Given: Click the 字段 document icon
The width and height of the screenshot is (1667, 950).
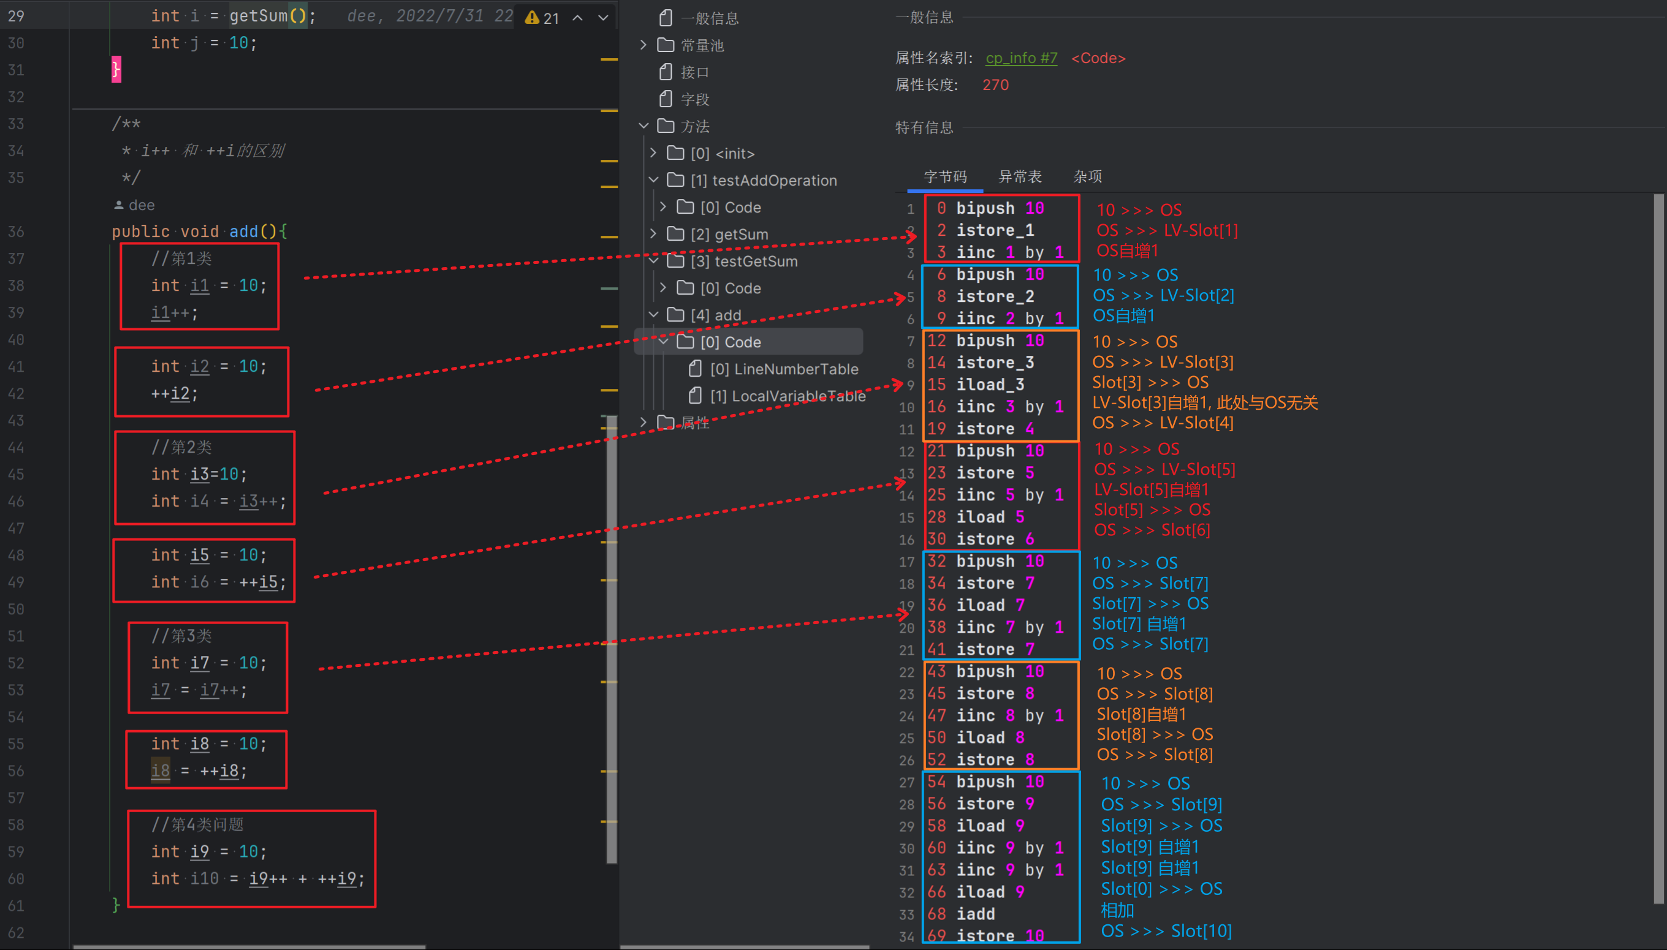Looking at the screenshot, I should [x=666, y=99].
